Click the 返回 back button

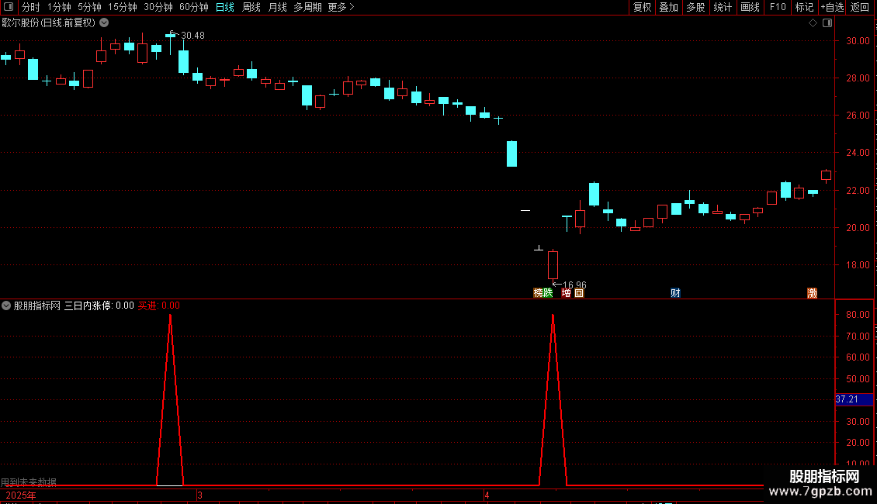pos(860,7)
